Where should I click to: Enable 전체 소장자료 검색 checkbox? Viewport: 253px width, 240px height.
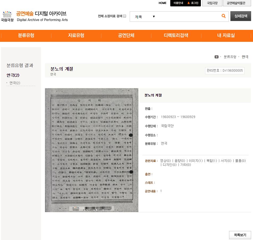(x=125, y=16)
